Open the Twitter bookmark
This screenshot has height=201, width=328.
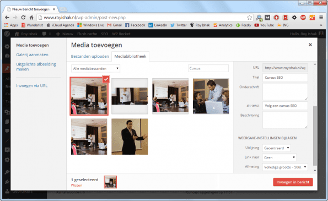click(x=179, y=25)
